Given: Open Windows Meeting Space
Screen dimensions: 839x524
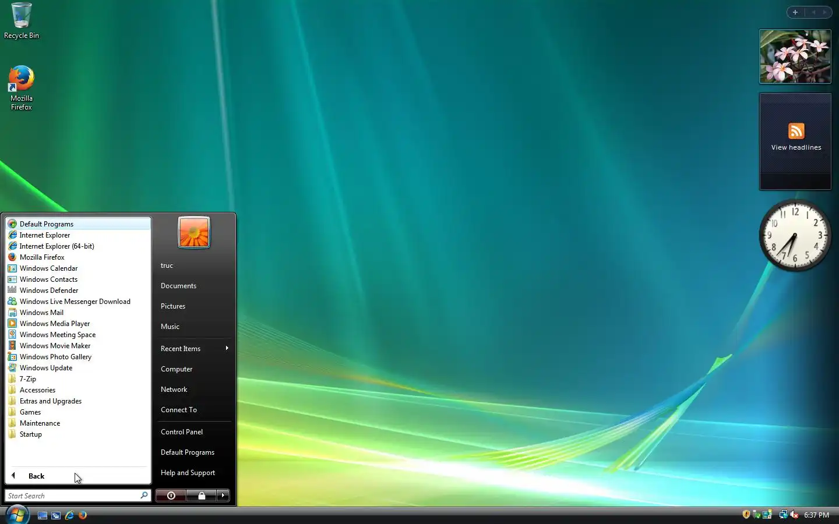Looking at the screenshot, I should tap(78, 334).
